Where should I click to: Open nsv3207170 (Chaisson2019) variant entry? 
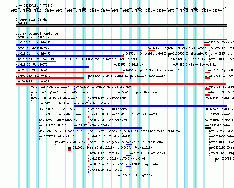click(35, 59)
